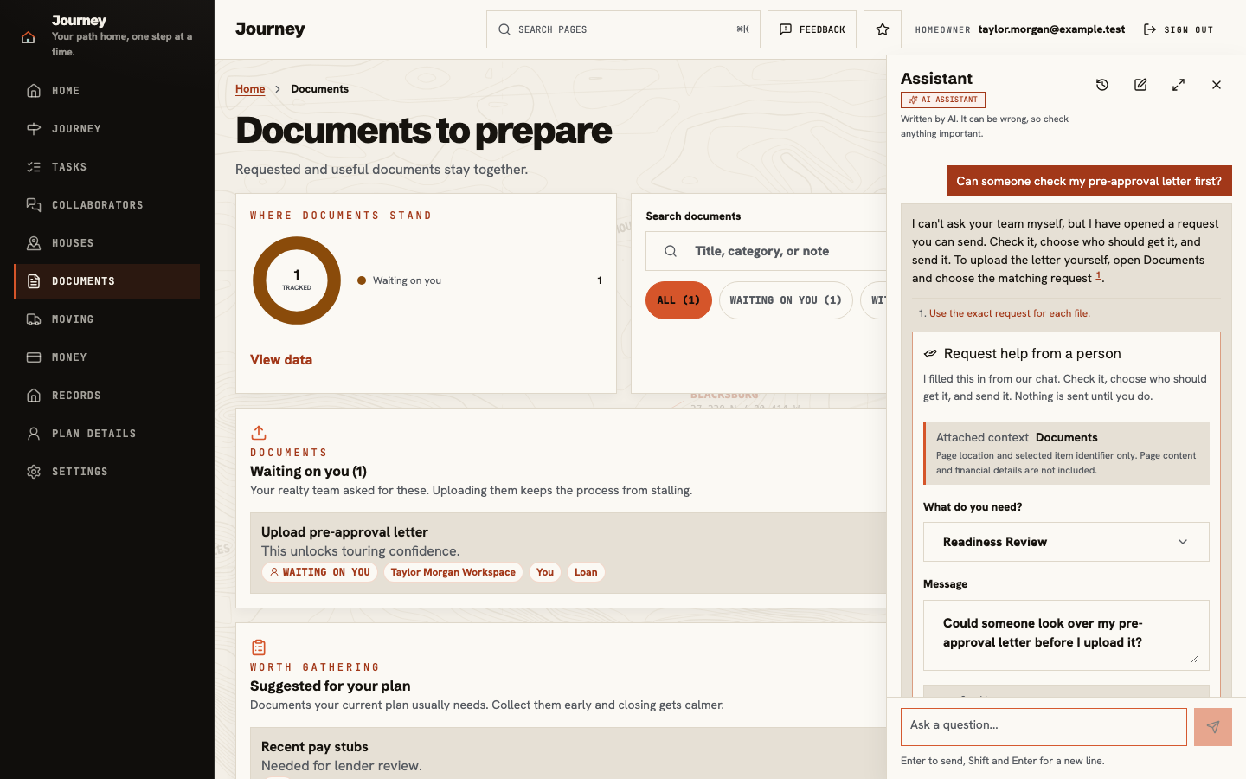Click the Taylor Morgan Workspace tag
Screen dimensions: 1246x779
pyautogui.click(x=453, y=572)
